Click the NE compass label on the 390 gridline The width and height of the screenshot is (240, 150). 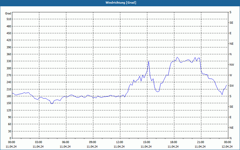(231, 44)
